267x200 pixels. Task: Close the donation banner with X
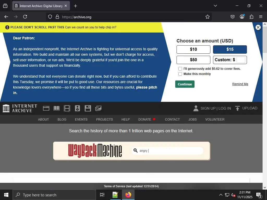258,27
